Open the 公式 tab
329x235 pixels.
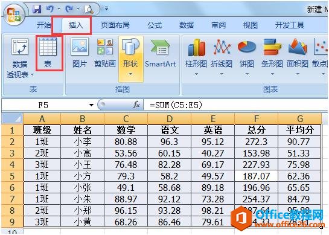pos(155,25)
